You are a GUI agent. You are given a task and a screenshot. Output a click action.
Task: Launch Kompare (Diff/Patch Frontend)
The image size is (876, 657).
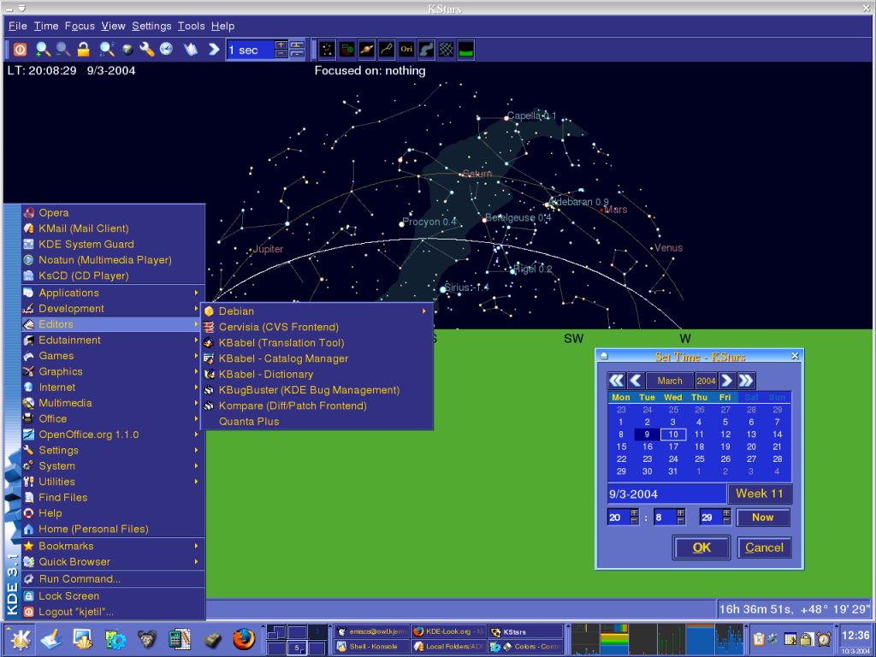point(317,405)
